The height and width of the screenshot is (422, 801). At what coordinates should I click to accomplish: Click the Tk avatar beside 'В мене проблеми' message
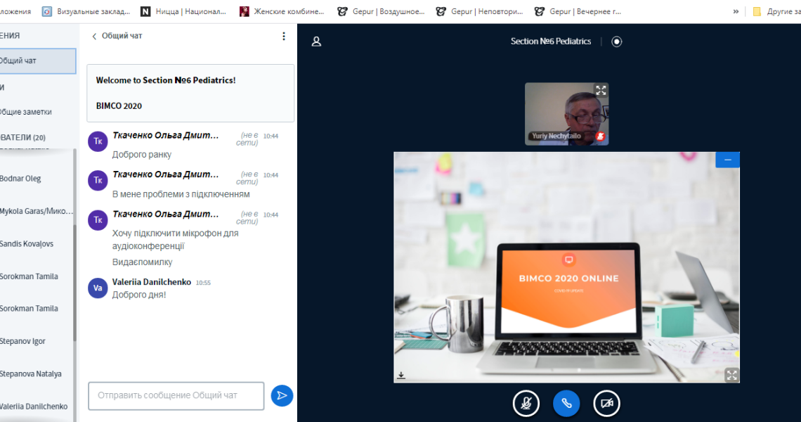98,181
